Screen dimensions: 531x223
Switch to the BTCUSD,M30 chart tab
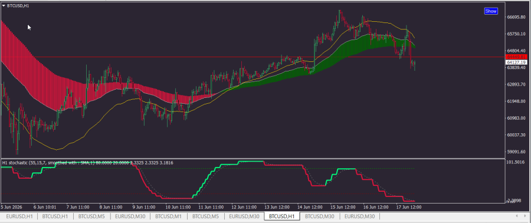(320, 217)
